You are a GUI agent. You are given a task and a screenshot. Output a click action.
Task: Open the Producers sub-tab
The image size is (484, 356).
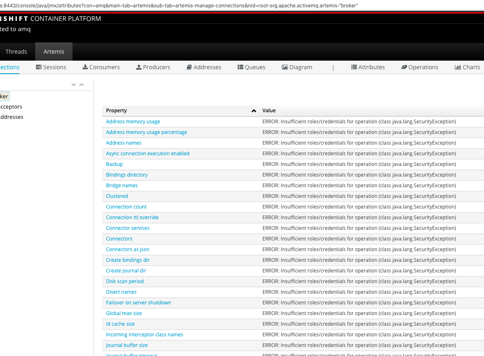(x=153, y=67)
